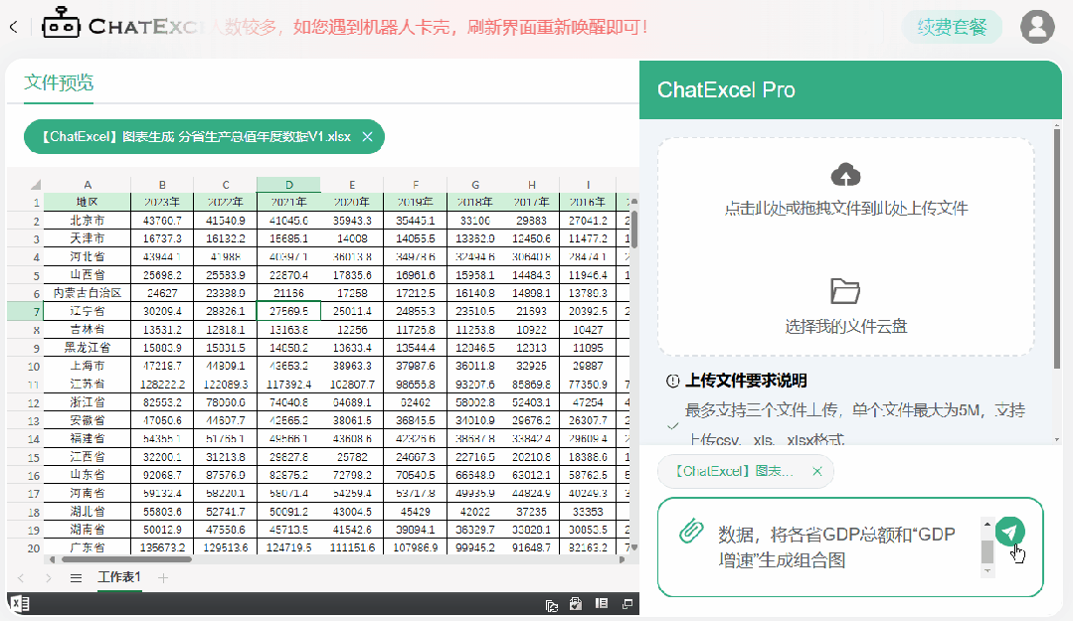Select the 工作表1 sheet tab
1073x621 pixels.
coord(119,577)
